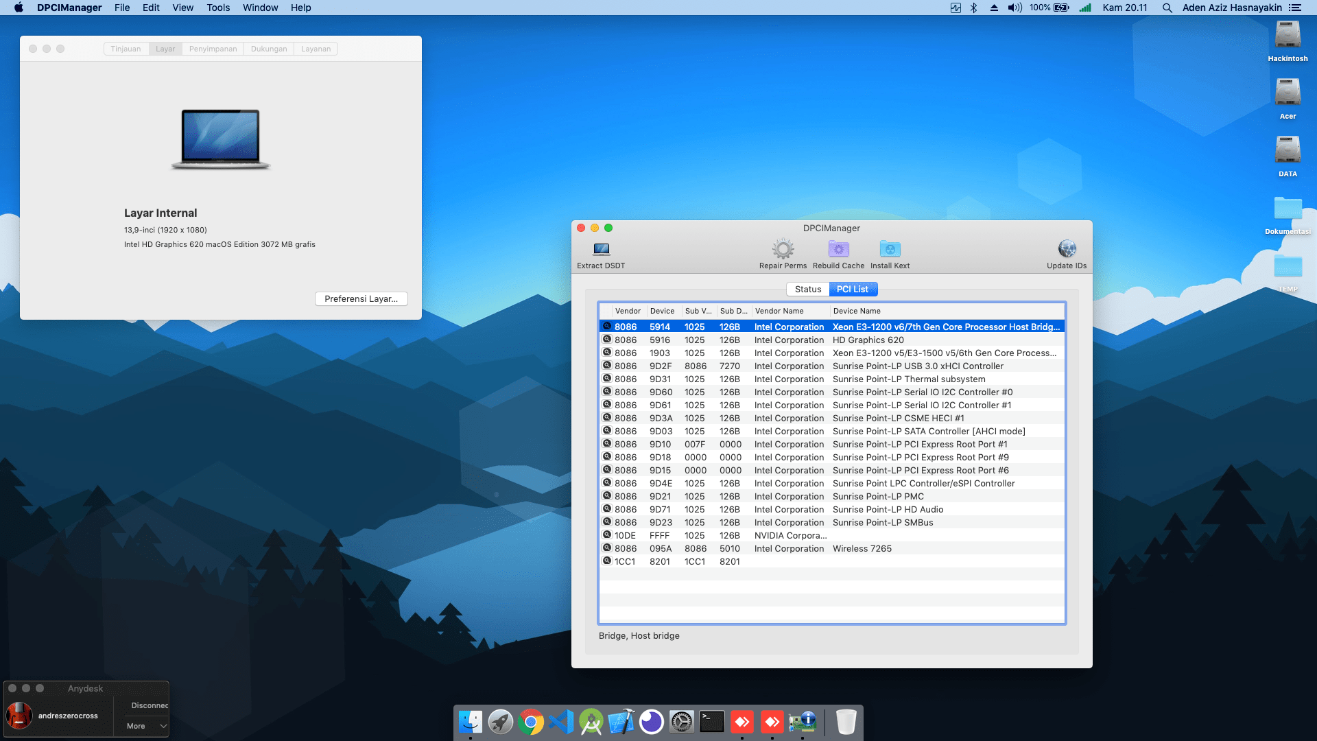Open Spotlight search in the menu bar
The height and width of the screenshot is (741, 1317).
point(1167,8)
